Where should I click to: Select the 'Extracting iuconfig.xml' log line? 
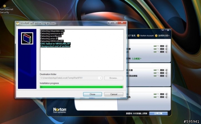pos(51,36)
